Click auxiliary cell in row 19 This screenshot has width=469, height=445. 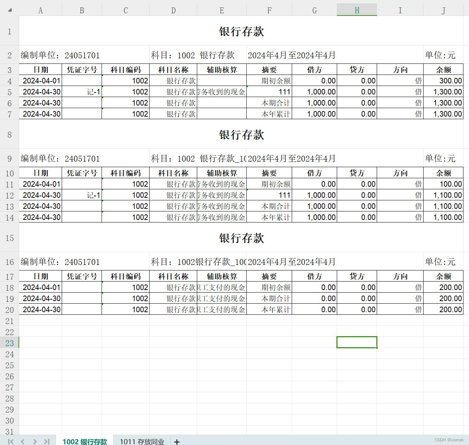pos(222,299)
